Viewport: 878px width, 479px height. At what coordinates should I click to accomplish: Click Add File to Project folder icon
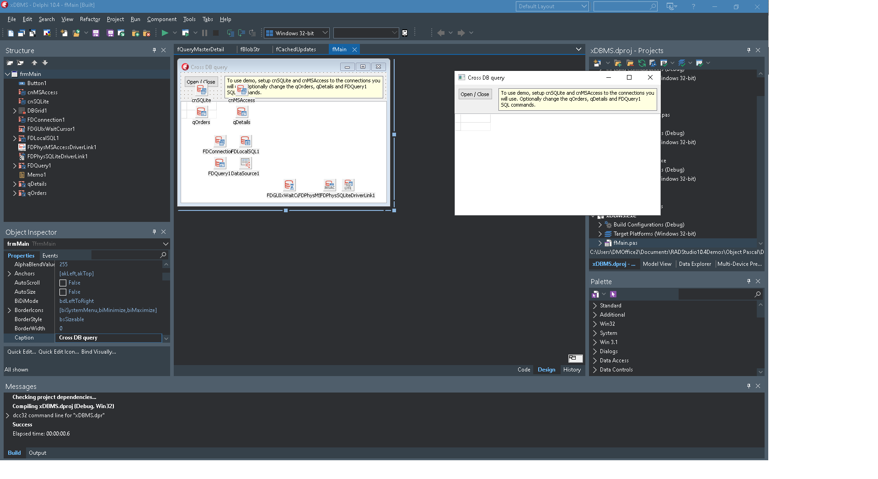(x=135, y=33)
